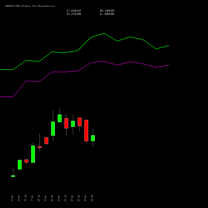Click the low value L: 100.00
This screenshot has width=208, height=208.
click(107, 14)
